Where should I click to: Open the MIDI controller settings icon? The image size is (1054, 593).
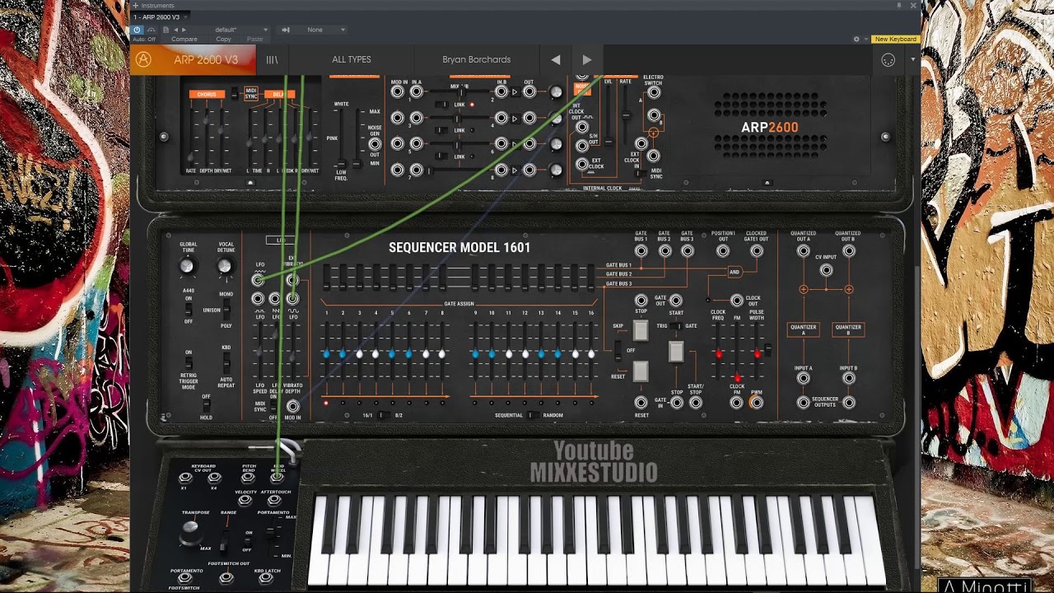tap(888, 59)
